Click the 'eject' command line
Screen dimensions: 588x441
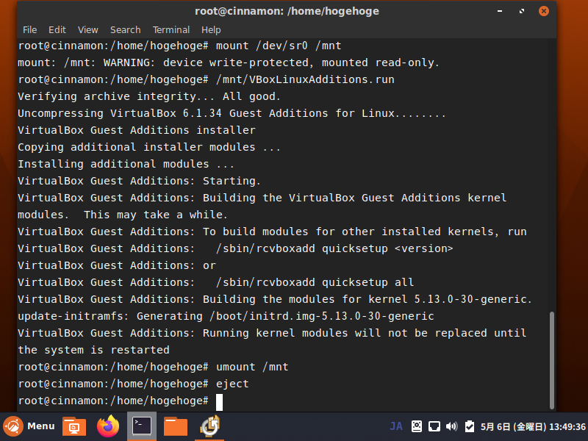point(134,384)
